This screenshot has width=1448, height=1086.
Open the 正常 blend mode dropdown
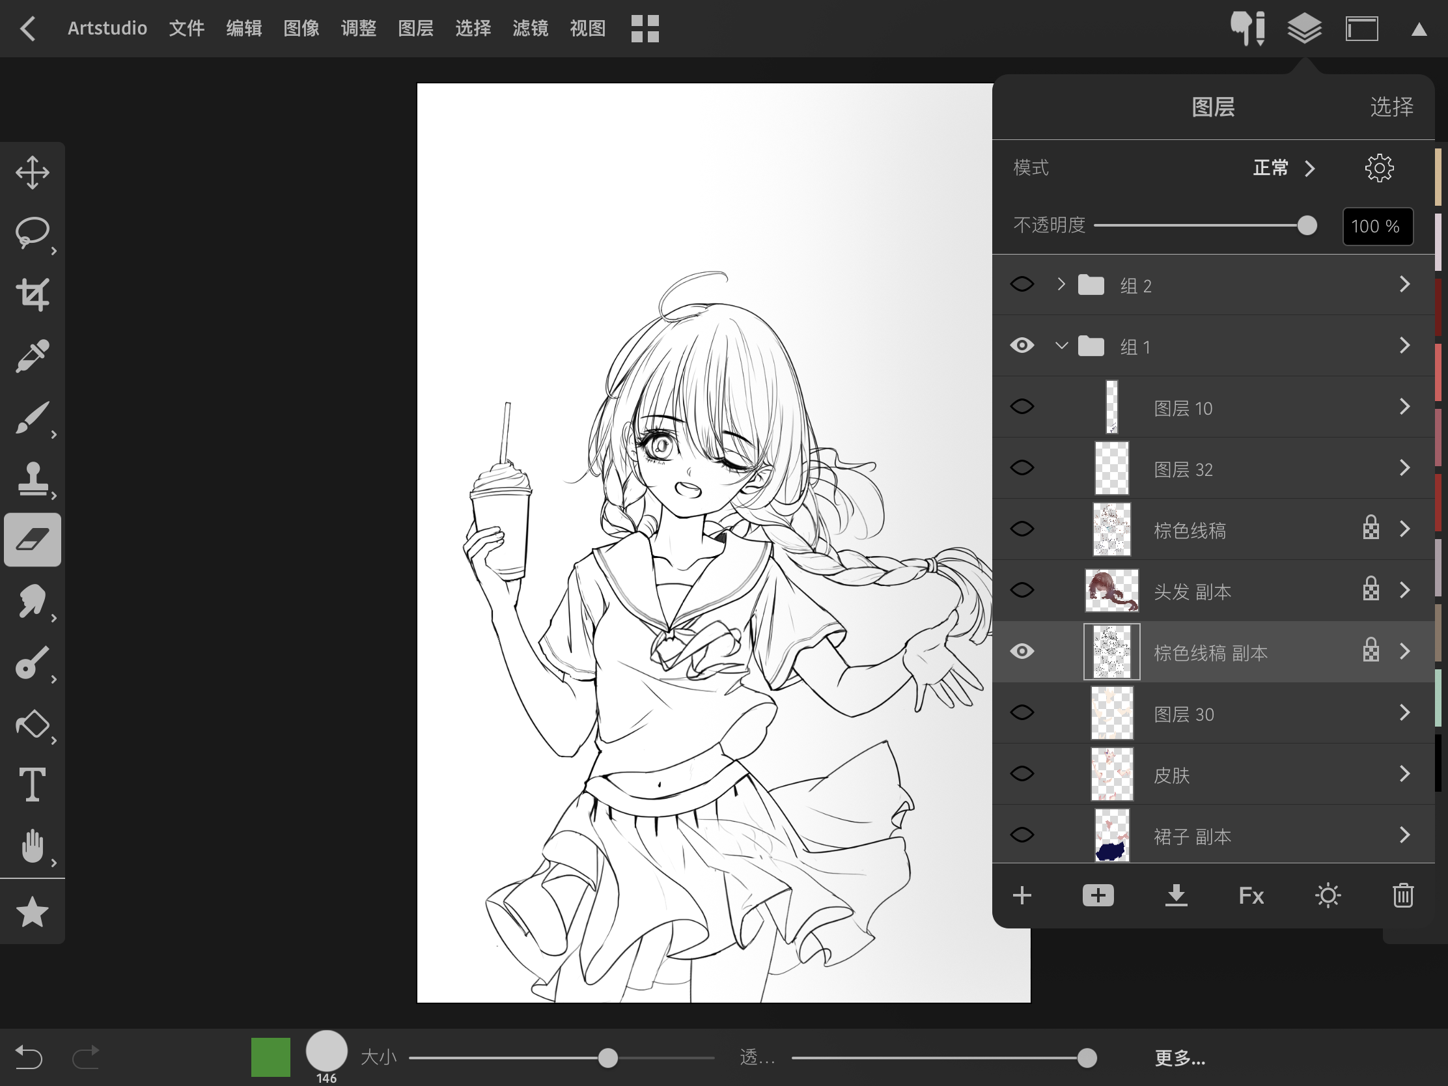click(1283, 168)
